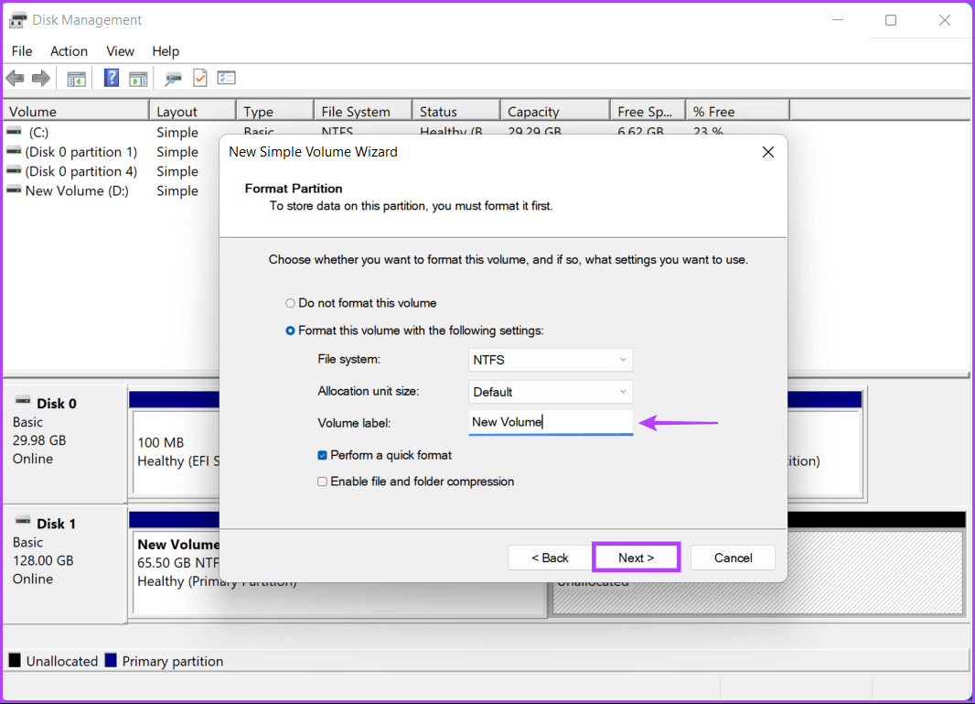Screen dimensions: 975x704
Task: Click the 29.98 GB text under Disk 0
Action: tap(39, 440)
